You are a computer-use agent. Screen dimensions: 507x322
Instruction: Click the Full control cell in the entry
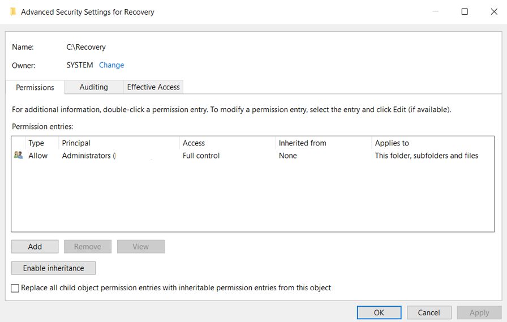pyautogui.click(x=201, y=156)
